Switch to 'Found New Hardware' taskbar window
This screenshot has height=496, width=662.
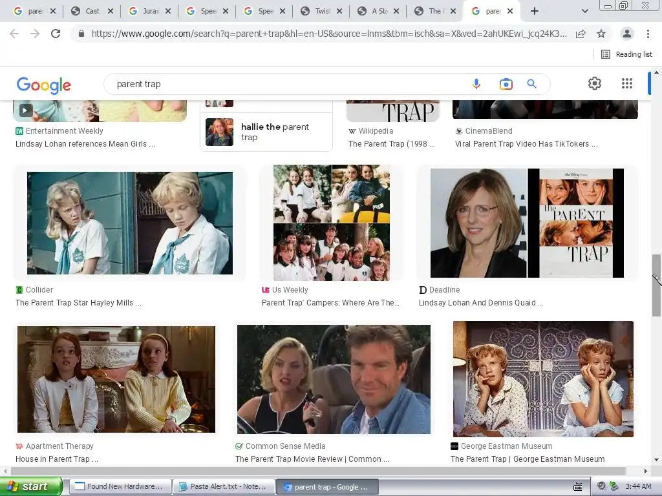click(x=120, y=487)
